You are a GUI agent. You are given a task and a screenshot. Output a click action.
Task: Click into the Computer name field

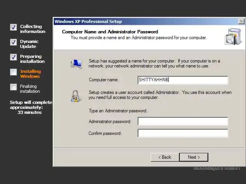183,80
